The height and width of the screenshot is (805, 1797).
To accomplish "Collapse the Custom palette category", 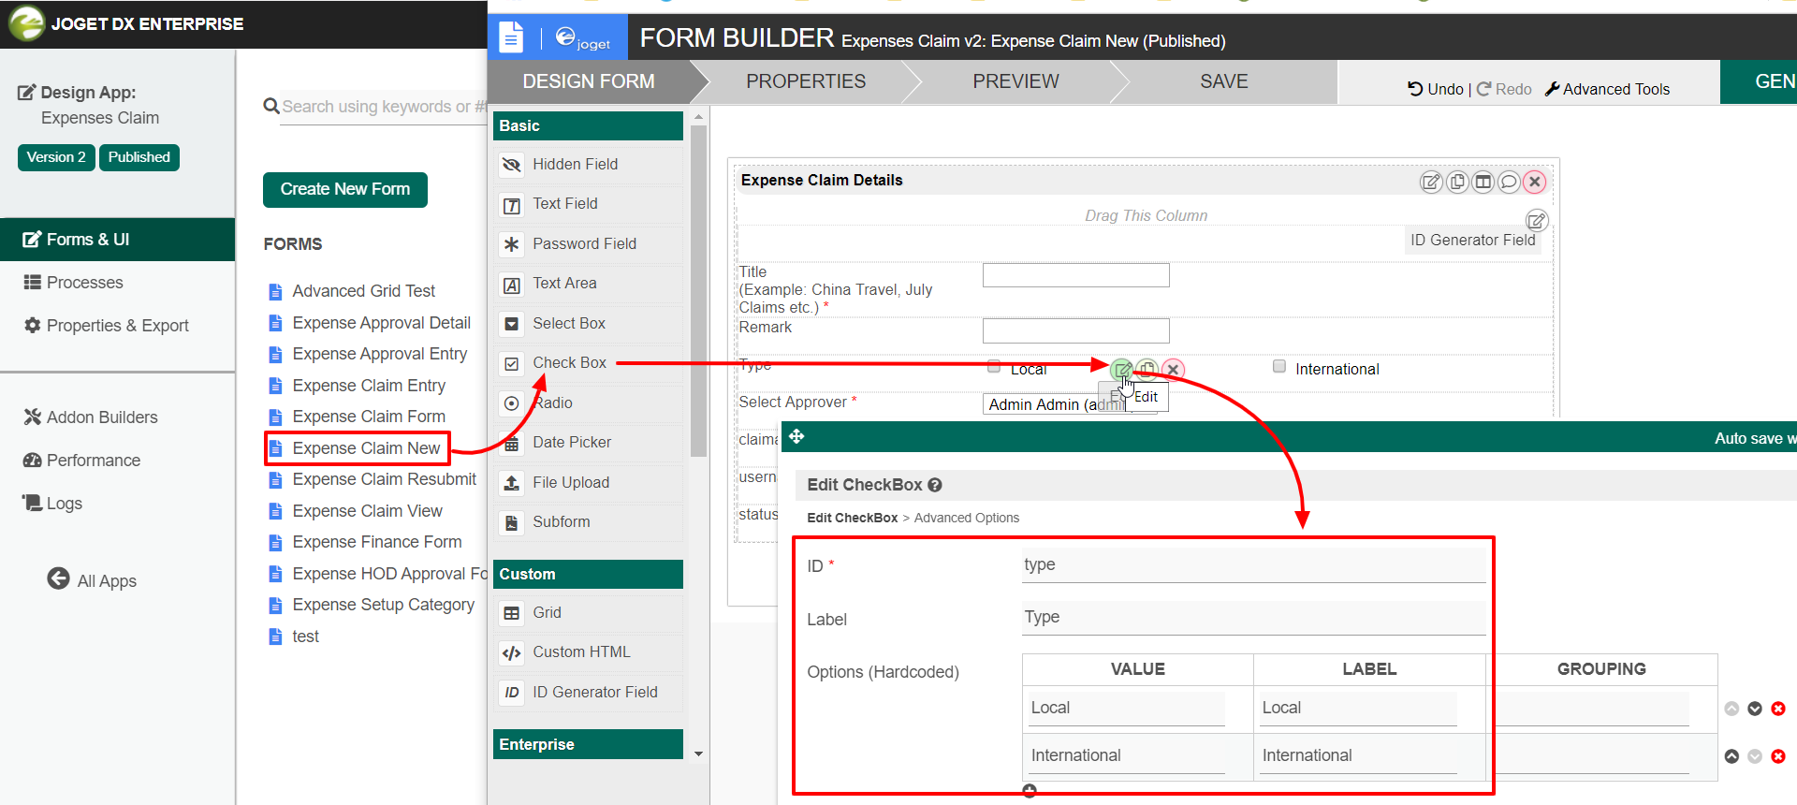I will click(x=588, y=574).
